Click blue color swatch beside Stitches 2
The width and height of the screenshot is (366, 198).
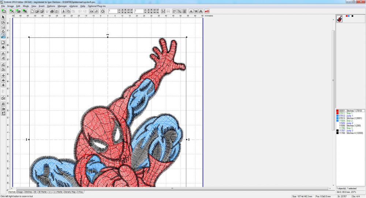[x=337, y=118]
